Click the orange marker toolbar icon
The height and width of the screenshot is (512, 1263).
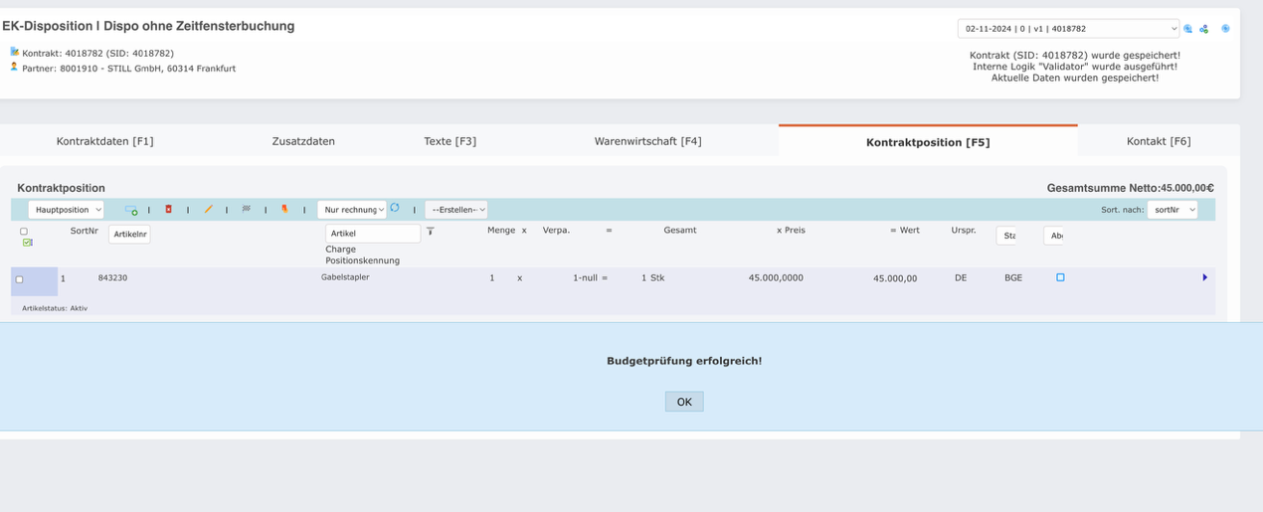click(x=284, y=209)
